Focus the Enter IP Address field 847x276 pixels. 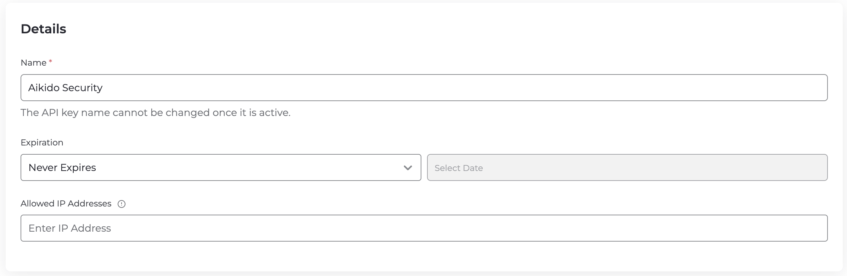pos(424,228)
